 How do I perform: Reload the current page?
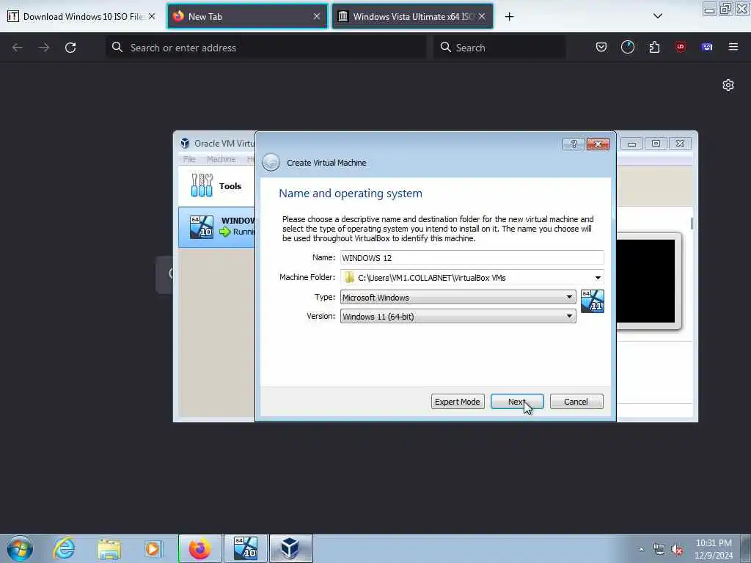(x=70, y=48)
